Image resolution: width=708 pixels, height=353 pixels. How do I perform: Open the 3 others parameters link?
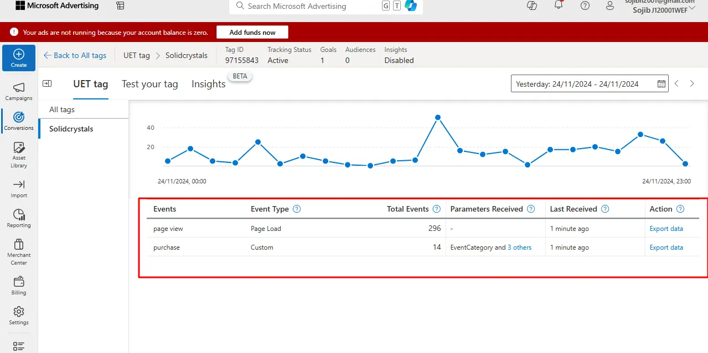519,247
